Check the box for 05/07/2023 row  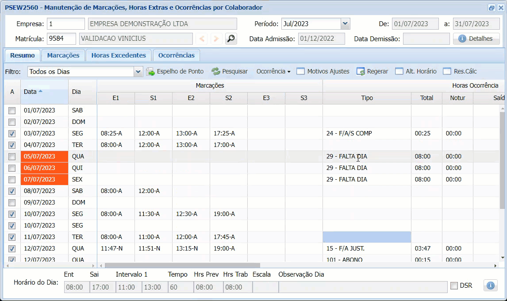click(12, 156)
